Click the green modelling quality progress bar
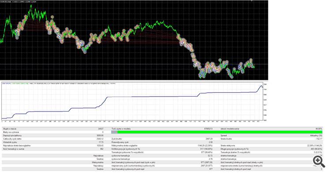 pyautogui.click(x=220, y=132)
